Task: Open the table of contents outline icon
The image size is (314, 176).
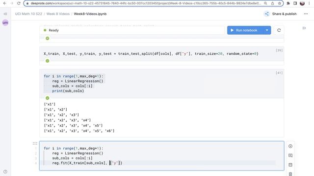Action: click(x=304, y=28)
